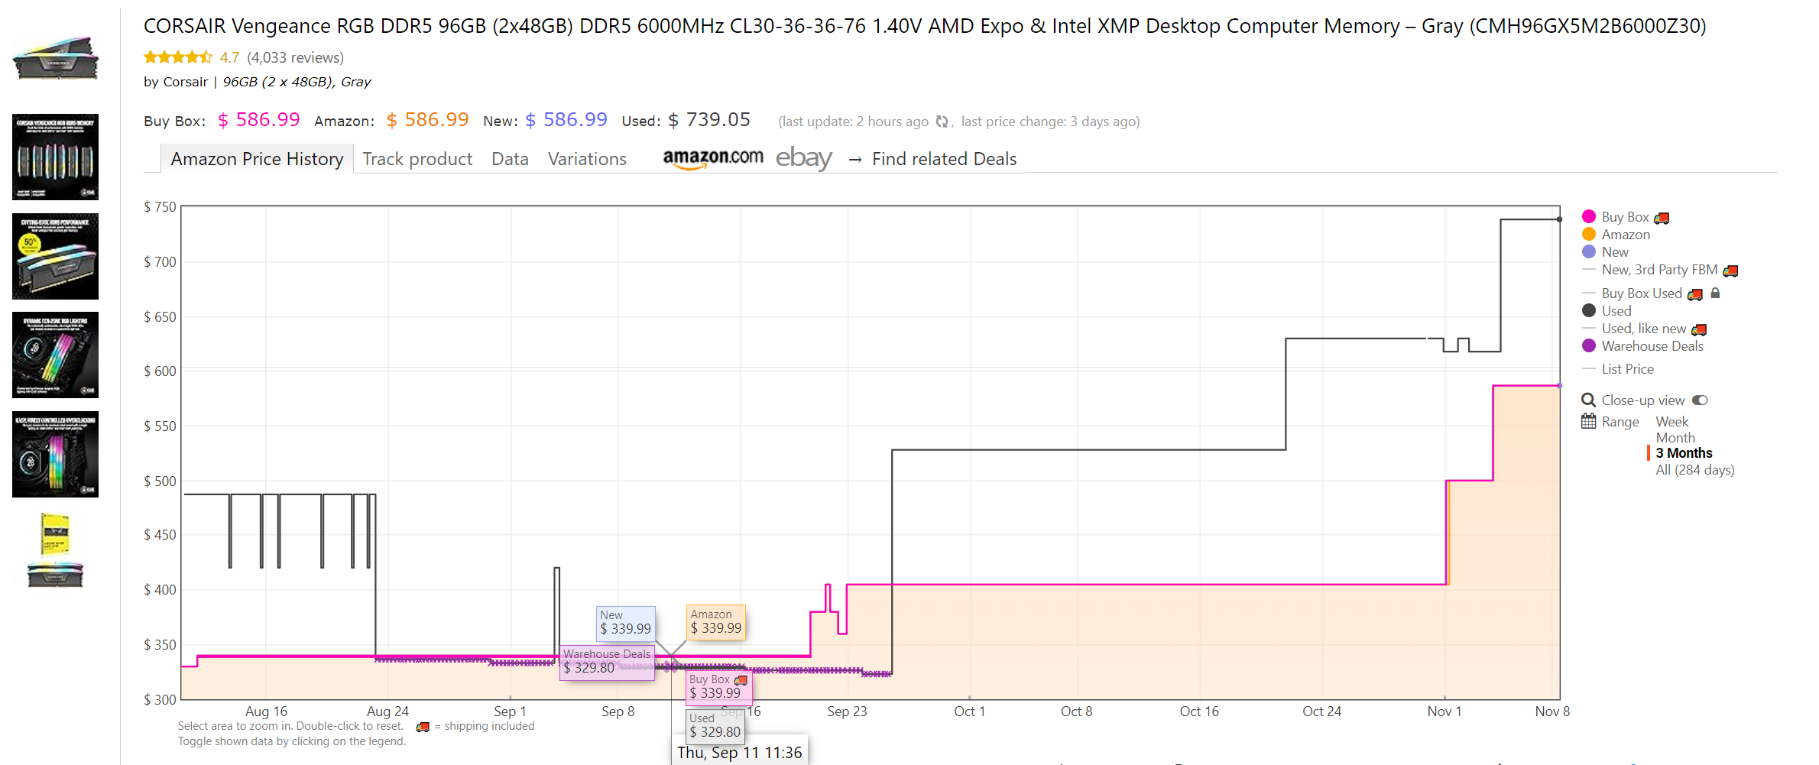The width and height of the screenshot is (1819, 765).
Task: Click the pink Buy Box legend dot
Action: [x=1589, y=216]
